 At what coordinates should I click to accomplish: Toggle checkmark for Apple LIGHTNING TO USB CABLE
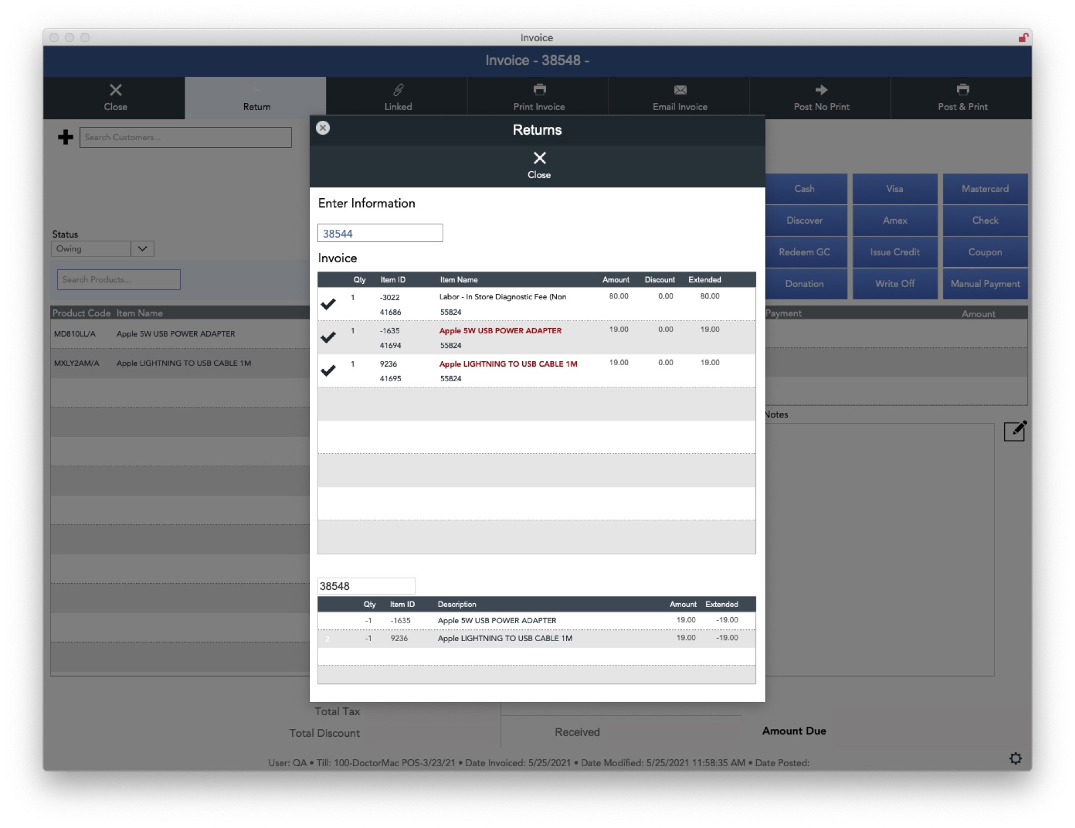[x=328, y=371]
